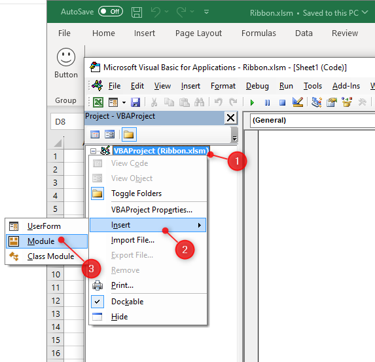Switch to the Formulas ribbon tab
Viewport: 375px width, 362px height.
pyautogui.click(x=259, y=33)
